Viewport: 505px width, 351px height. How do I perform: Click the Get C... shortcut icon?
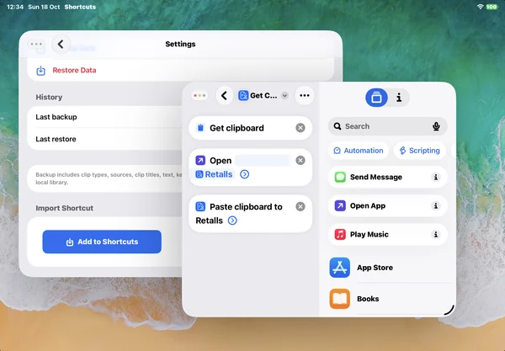point(243,96)
